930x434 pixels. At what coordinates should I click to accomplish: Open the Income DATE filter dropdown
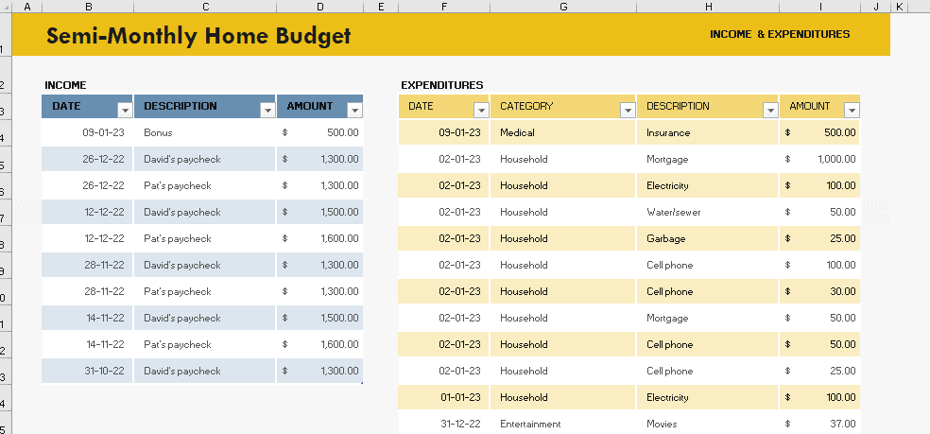124,109
